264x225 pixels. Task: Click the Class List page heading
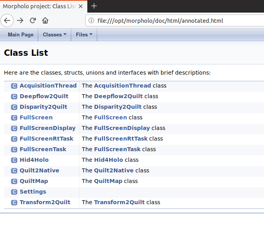pos(26,53)
